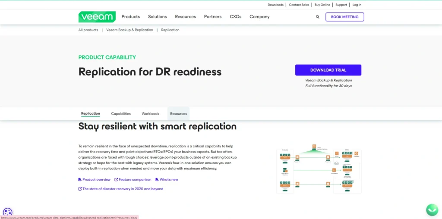
Task: Enlarge the replication architecture diagram
Action: 319,168
